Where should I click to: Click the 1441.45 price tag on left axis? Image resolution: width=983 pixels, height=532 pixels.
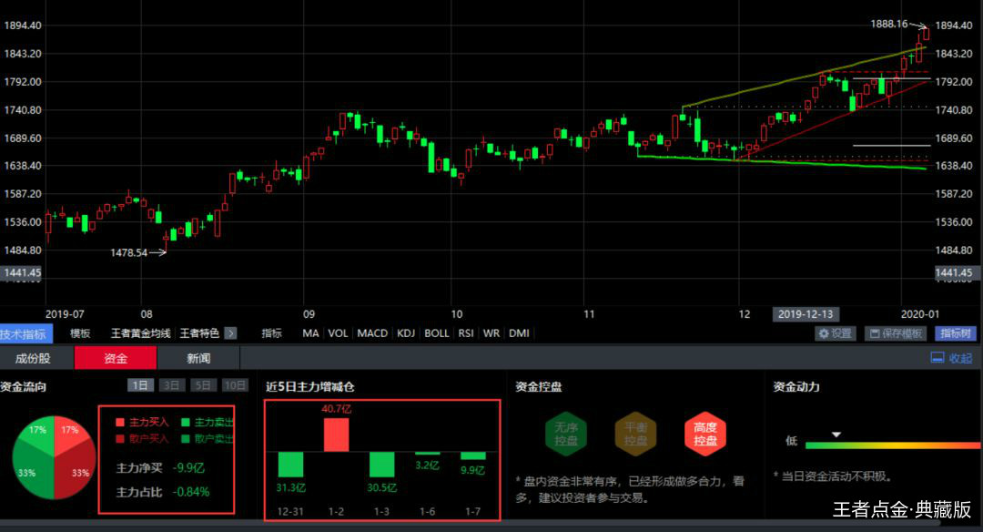click(x=21, y=273)
